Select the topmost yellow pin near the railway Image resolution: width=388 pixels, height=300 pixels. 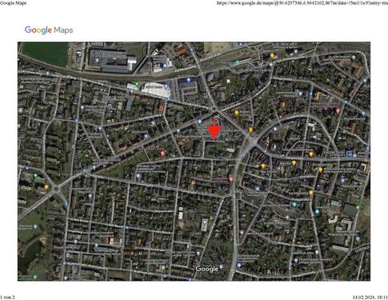(272, 56)
